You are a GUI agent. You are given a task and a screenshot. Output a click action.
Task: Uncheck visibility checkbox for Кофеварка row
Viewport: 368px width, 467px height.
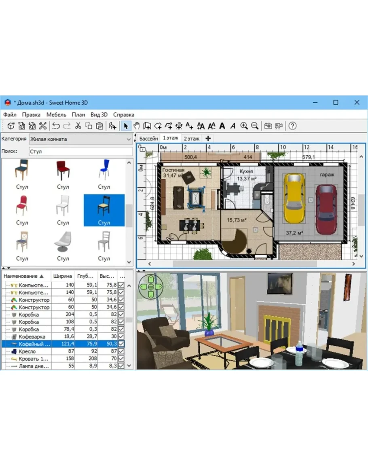tap(121, 337)
